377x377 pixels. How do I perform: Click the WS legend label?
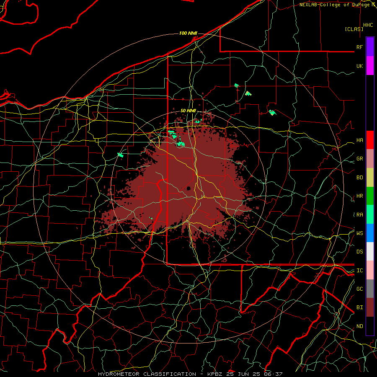click(x=359, y=233)
